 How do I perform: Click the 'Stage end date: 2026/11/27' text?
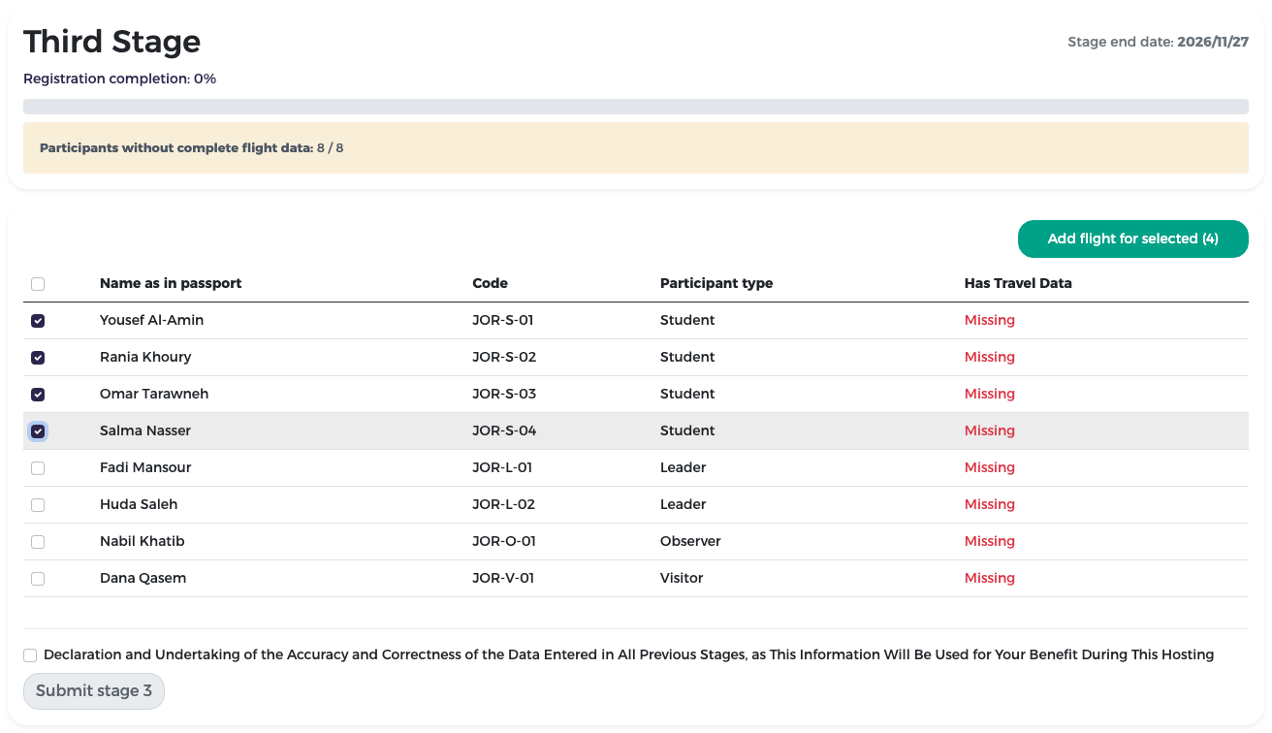[x=1158, y=42]
